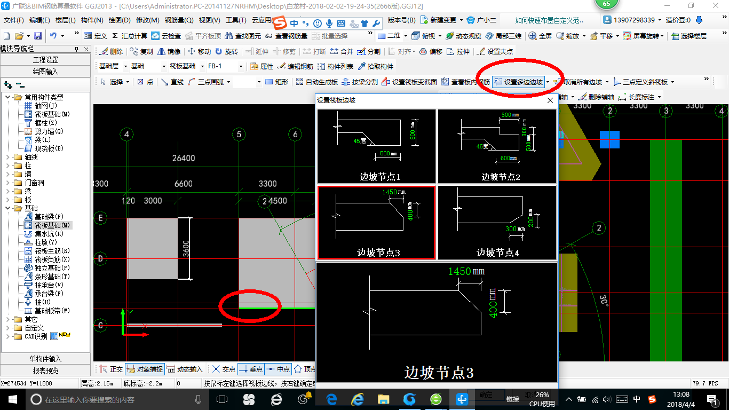729x410 pixels.
Task: Toggle 中点 midpoint snap
Action: (278, 369)
